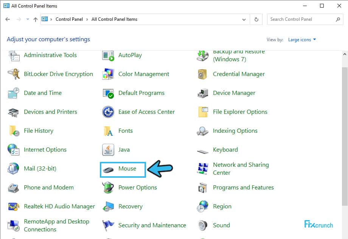Open Programs and Features text link
The image size is (348, 239).
[x=243, y=188]
